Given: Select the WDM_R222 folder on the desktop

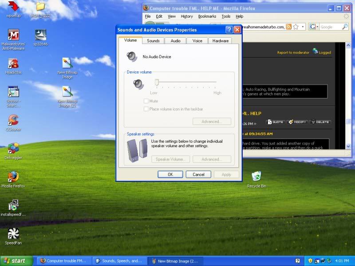Looking at the screenshot, I should point(40,9).
